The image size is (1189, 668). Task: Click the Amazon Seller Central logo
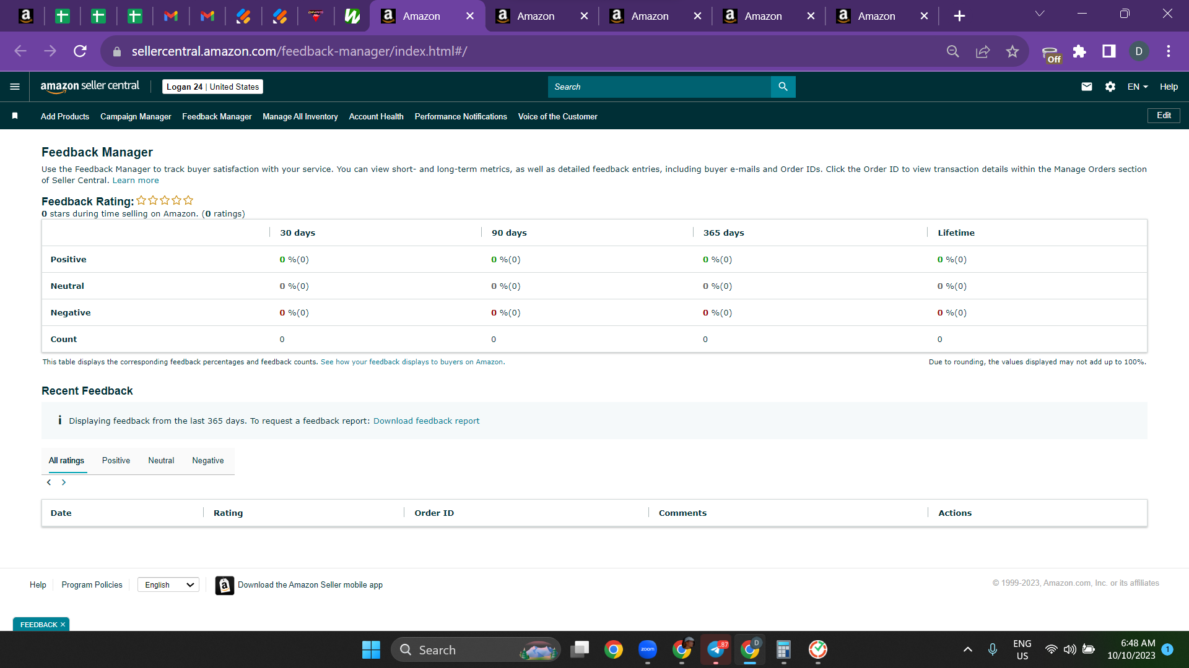pyautogui.click(x=90, y=87)
